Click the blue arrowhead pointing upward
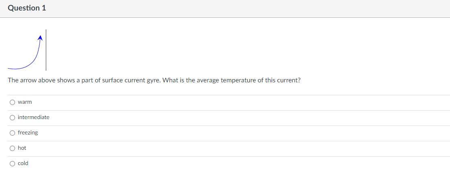This screenshot has width=450, height=178. pyautogui.click(x=41, y=38)
